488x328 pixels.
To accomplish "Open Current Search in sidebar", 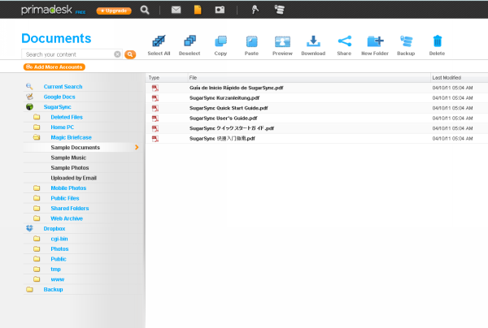I will click(x=63, y=87).
